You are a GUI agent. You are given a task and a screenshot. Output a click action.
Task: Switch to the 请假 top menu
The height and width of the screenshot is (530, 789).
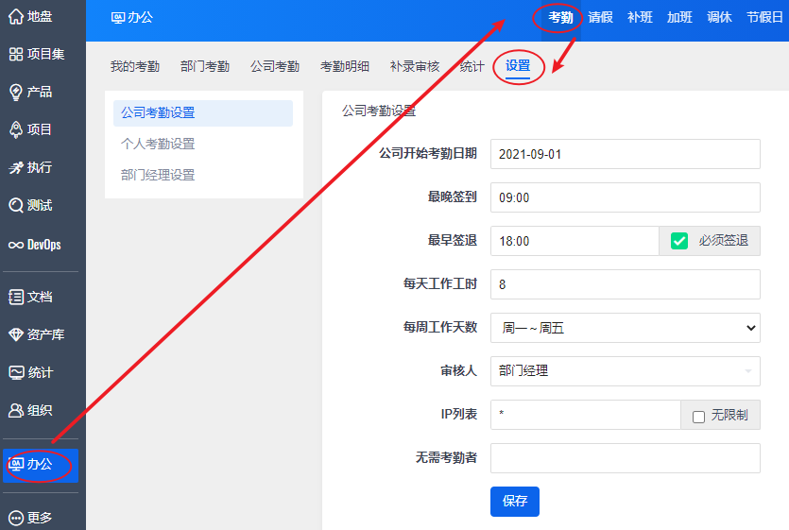coord(600,17)
